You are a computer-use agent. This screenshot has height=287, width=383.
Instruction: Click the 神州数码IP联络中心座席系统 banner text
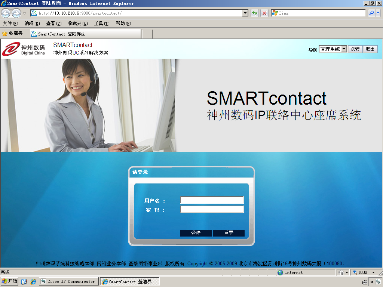click(x=284, y=115)
